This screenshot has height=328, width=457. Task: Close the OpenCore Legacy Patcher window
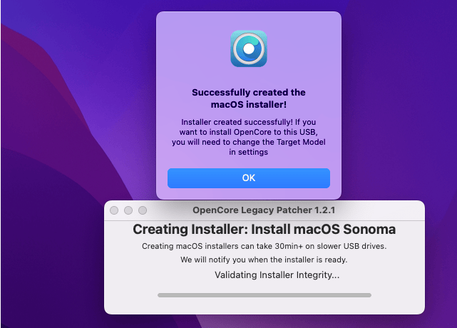coord(114,210)
